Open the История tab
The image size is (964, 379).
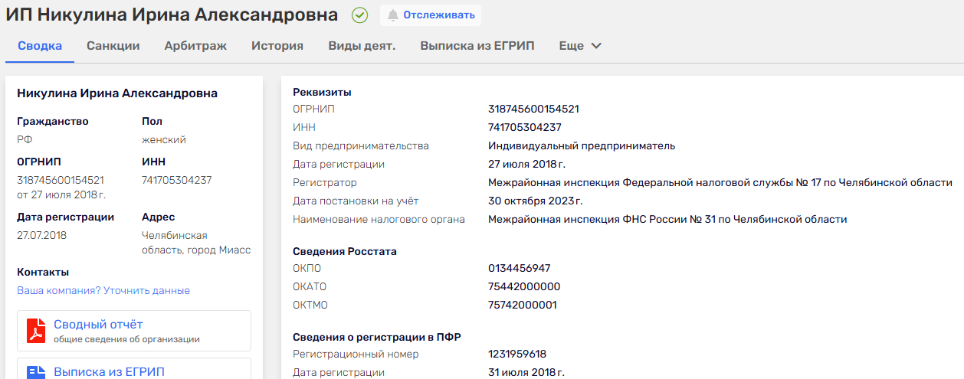point(277,46)
